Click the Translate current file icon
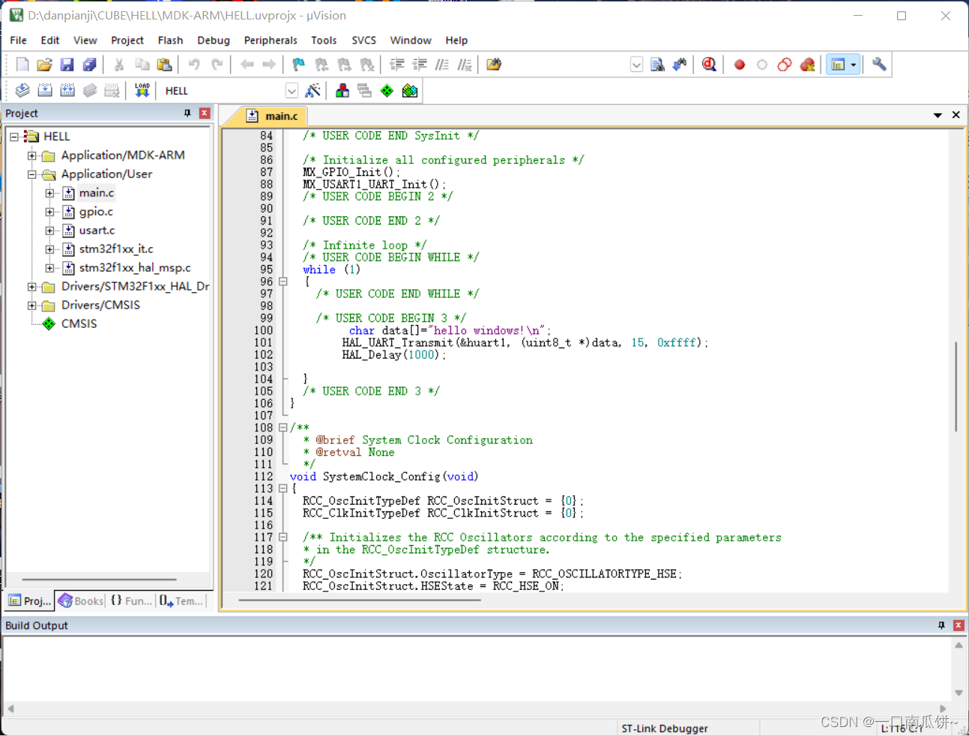Screen dimensions: 969x736 (x=22, y=91)
